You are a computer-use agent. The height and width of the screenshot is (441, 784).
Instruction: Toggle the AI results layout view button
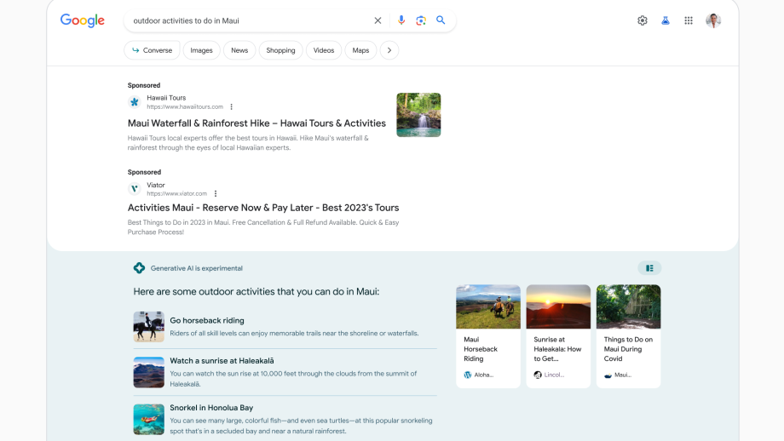[x=649, y=268]
